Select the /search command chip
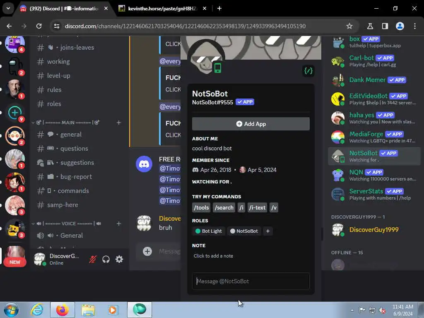Viewport: 424px width, 318px height. [224, 208]
